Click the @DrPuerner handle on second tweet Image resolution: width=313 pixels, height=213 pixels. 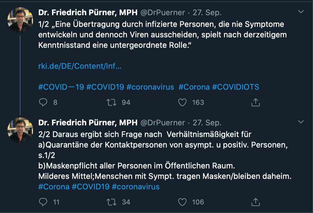tap(163, 123)
